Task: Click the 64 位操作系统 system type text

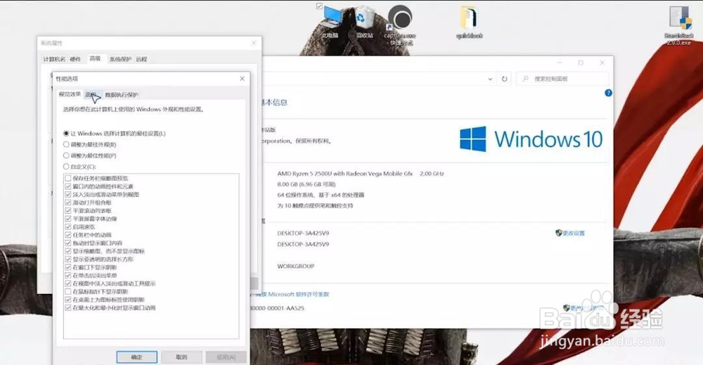Action: (x=321, y=195)
